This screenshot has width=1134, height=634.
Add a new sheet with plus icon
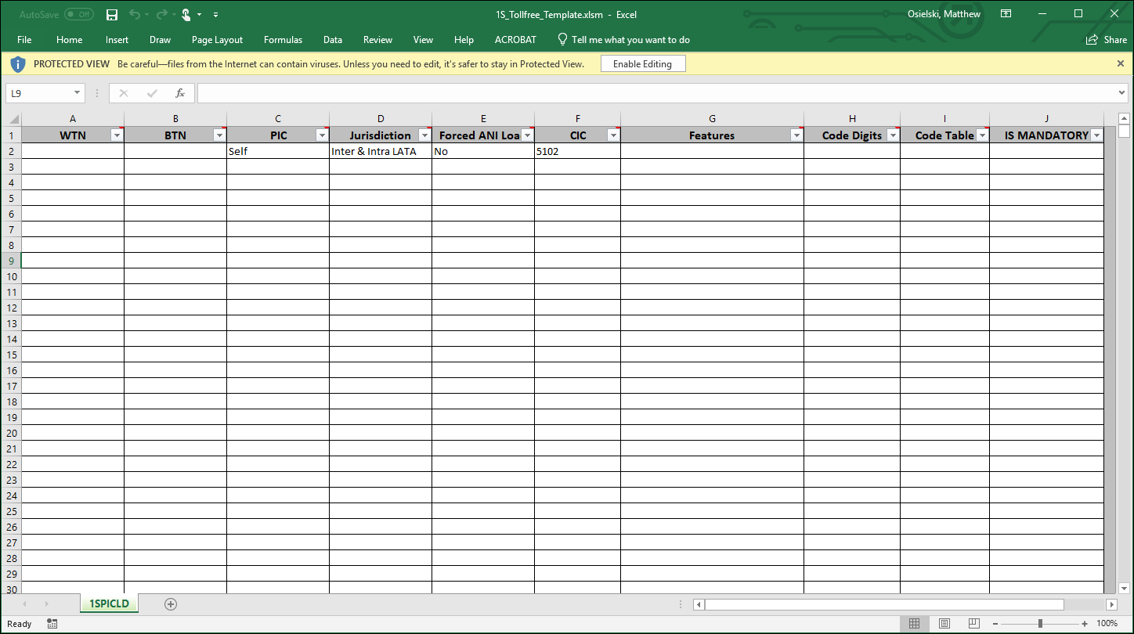click(x=171, y=603)
